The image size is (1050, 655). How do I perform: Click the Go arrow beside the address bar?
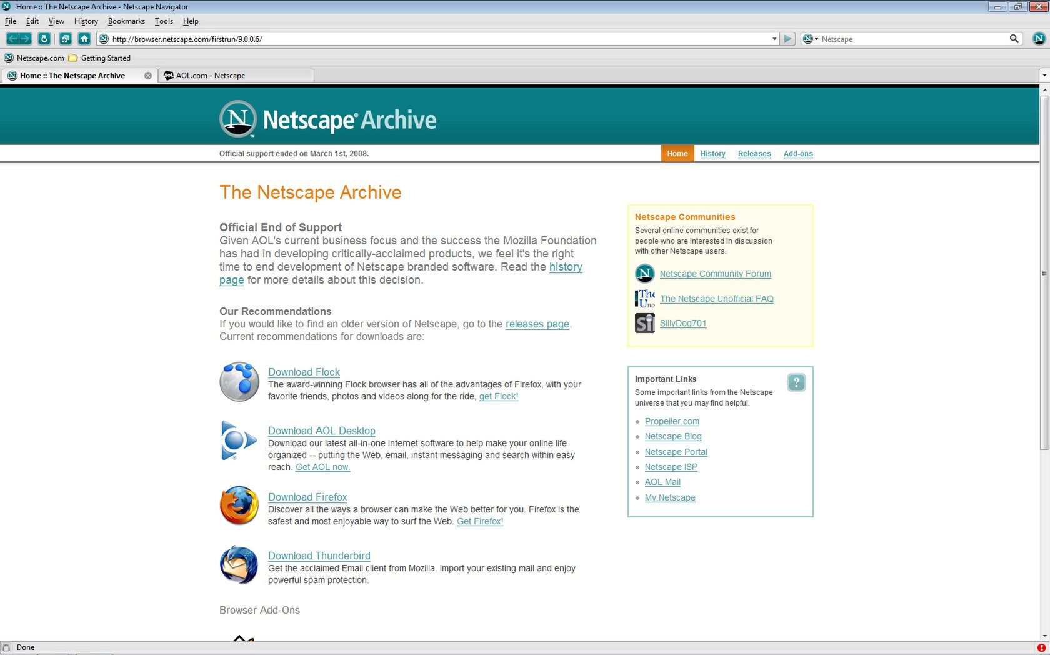(787, 39)
